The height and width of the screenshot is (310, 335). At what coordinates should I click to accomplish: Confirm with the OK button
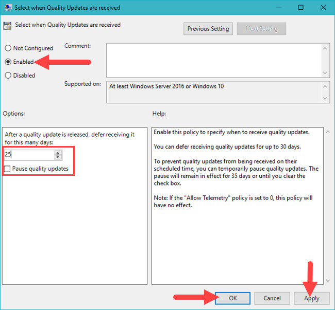[x=232, y=298]
